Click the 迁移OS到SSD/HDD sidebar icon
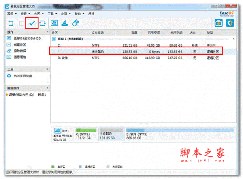The width and height of the screenshot is (243, 179). [9, 38]
